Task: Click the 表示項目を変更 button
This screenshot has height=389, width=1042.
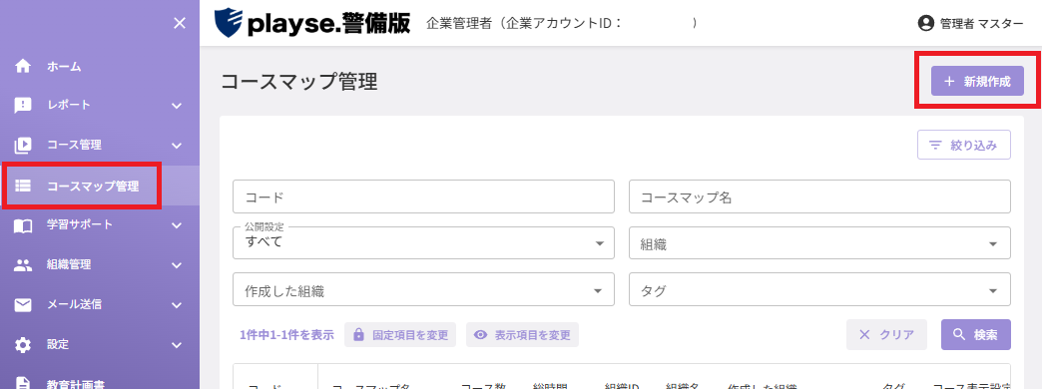Action: pyautogui.click(x=522, y=334)
